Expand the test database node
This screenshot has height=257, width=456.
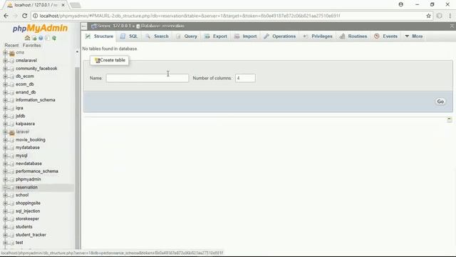[5, 243]
